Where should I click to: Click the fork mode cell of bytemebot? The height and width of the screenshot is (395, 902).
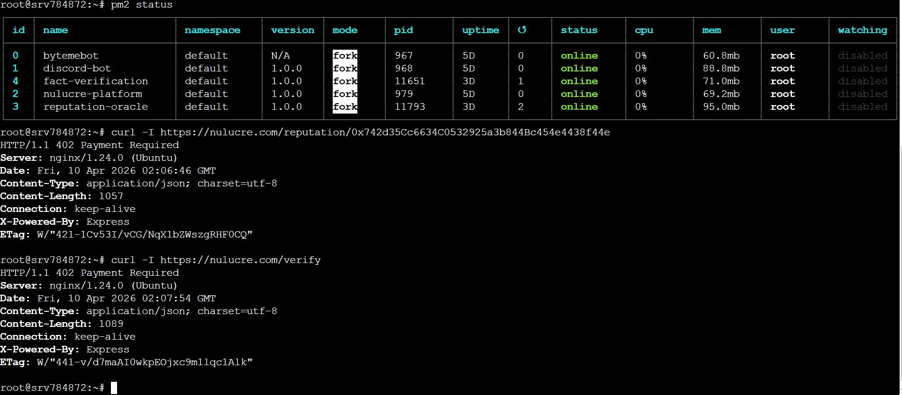[x=345, y=55]
